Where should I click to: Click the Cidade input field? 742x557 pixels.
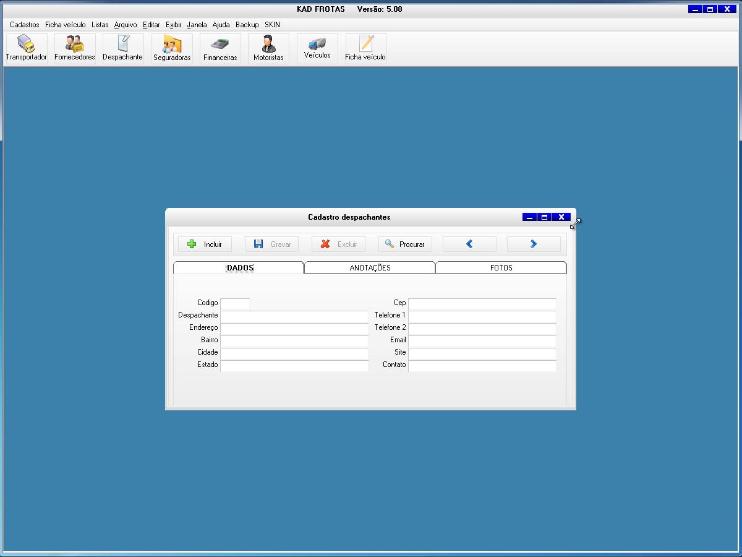click(x=294, y=353)
